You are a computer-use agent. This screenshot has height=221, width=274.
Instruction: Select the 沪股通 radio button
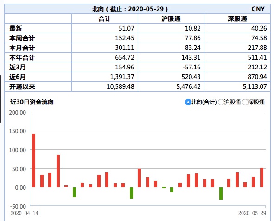point(221,102)
